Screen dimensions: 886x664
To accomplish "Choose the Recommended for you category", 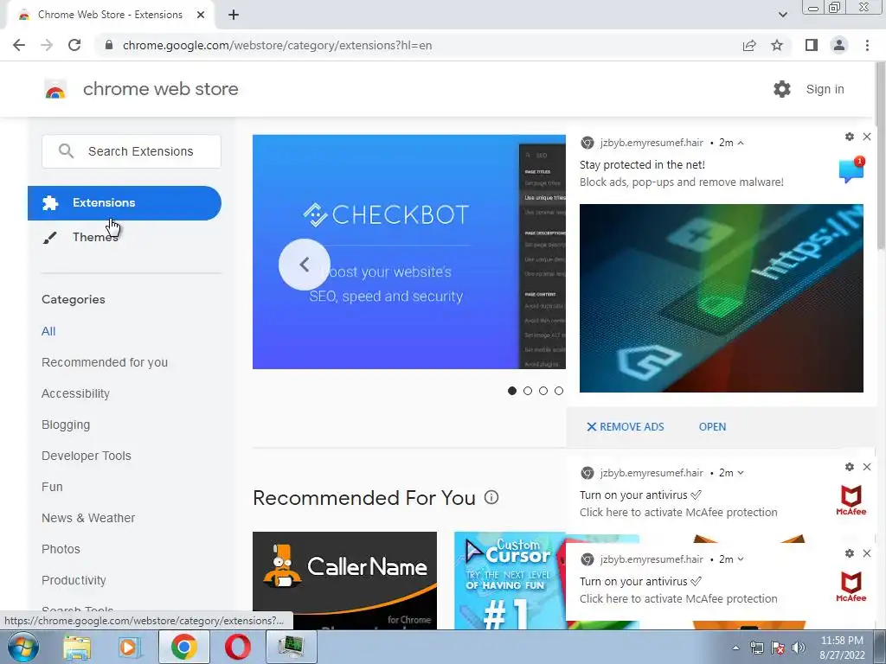I will point(105,362).
